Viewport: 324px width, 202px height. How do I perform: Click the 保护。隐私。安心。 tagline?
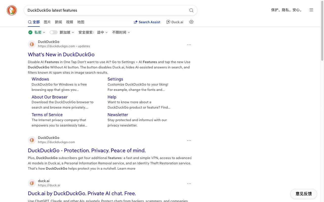(287, 10)
